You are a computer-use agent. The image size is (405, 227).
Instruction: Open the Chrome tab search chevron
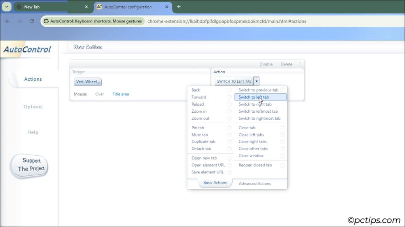click(7, 7)
